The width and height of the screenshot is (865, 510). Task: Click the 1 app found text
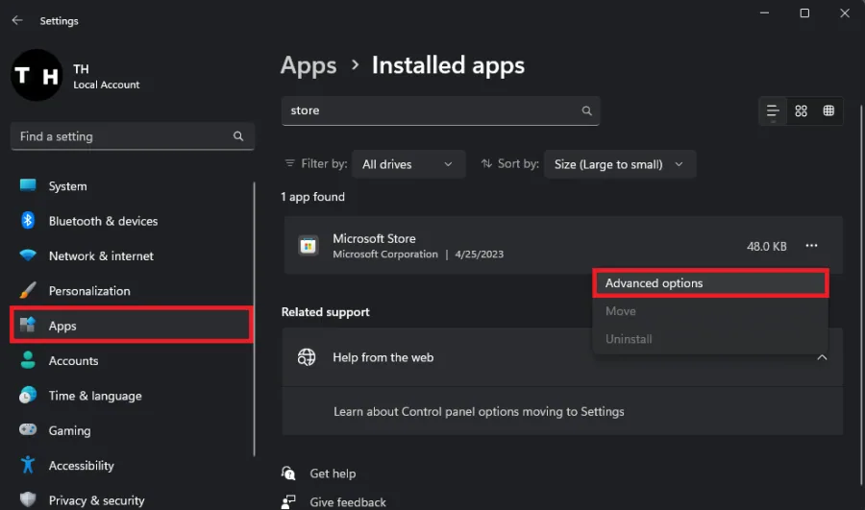pos(312,197)
